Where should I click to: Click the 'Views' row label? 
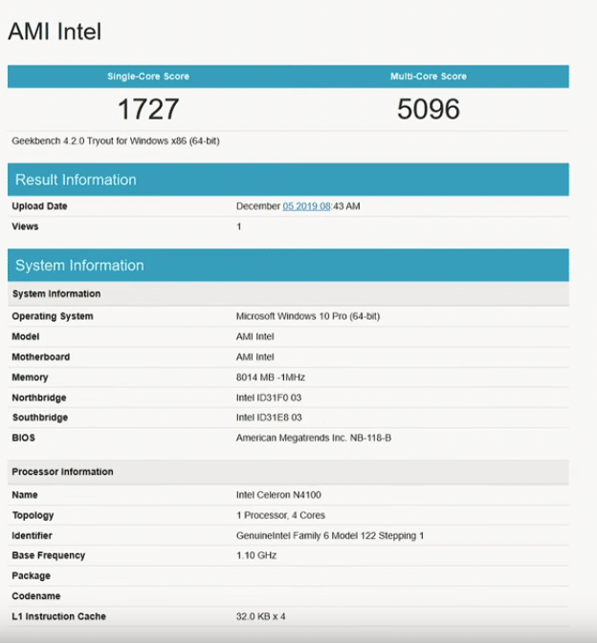(x=25, y=226)
